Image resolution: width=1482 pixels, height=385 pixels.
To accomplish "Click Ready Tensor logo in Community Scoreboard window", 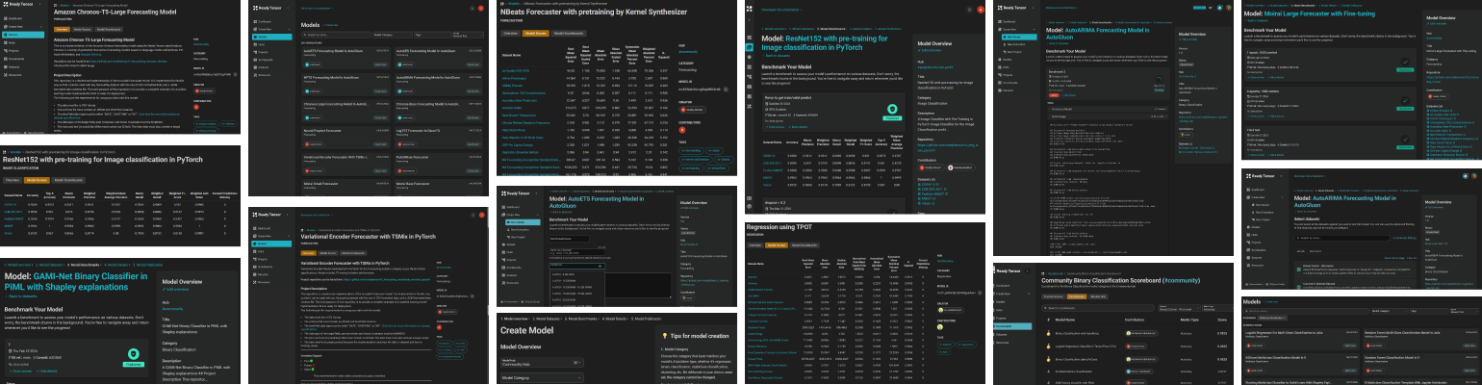I will 1008,271.
